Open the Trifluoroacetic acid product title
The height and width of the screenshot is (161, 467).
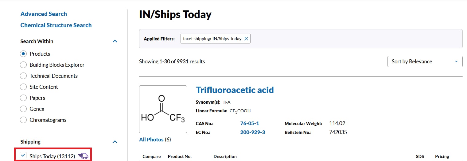click(235, 90)
